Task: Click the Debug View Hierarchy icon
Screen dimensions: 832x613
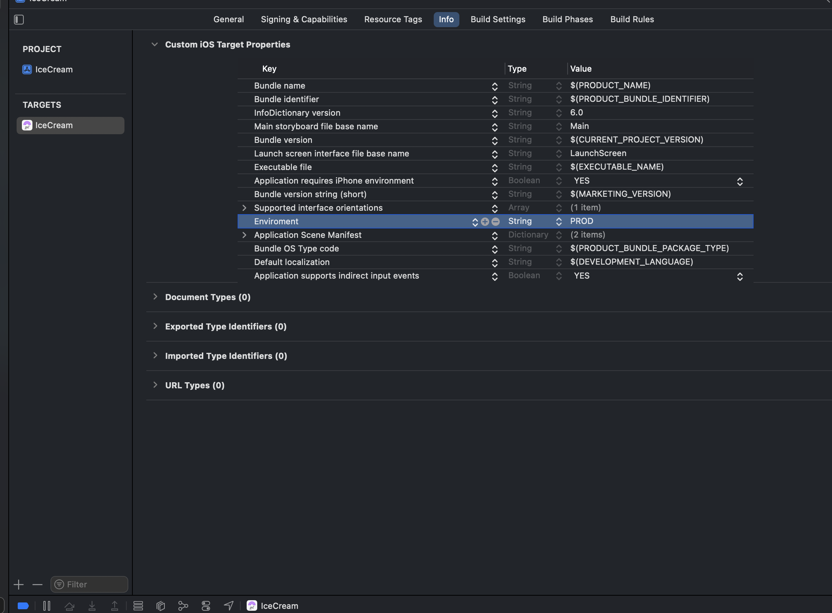Action: [161, 606]
